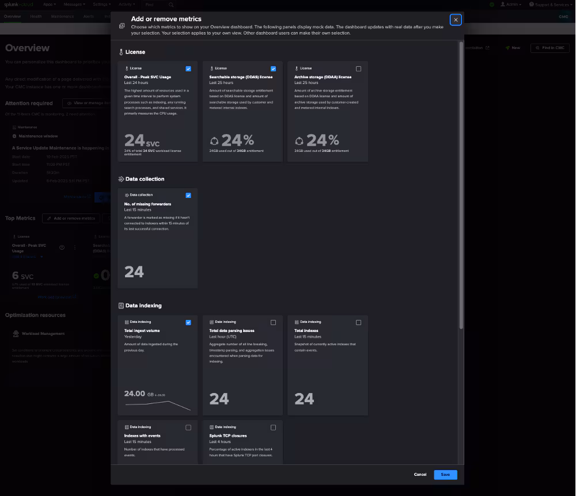Click the search magnifier icon in top bar

(171, 5)
